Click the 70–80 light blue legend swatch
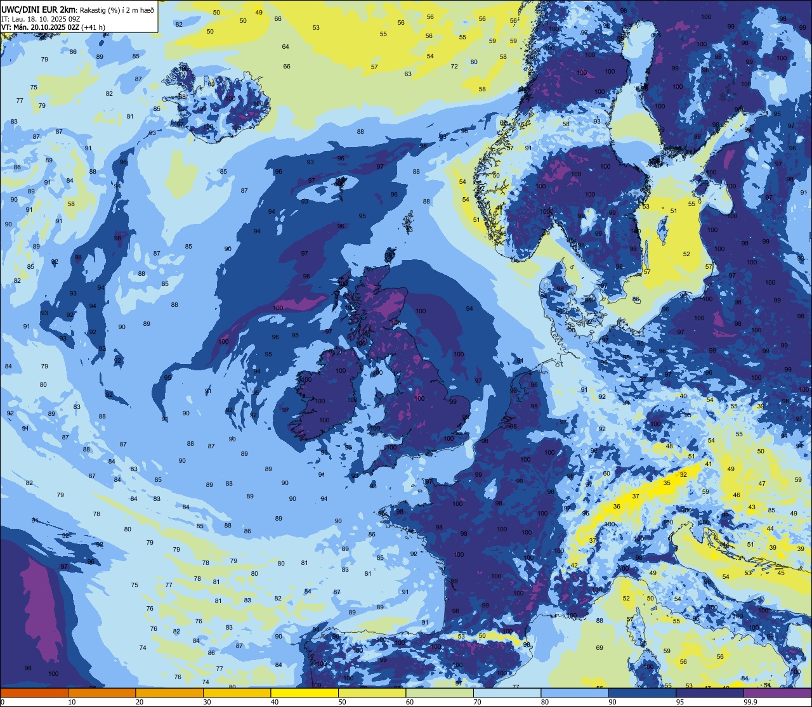The width and height of the screenshot is (812, 707). click(507, 692)
